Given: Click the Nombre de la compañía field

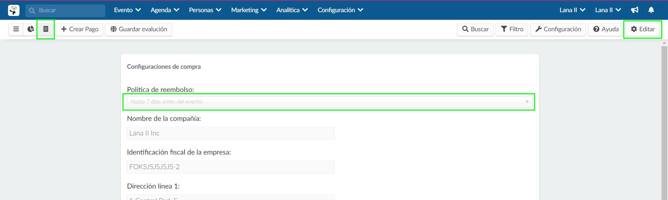Looking at the screenshot, I should tap(231, 133).
